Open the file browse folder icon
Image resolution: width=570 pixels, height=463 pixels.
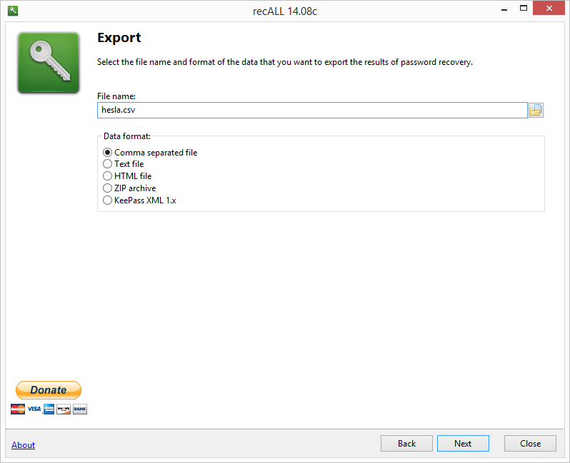pyautogui.click(x=536, y=110)
